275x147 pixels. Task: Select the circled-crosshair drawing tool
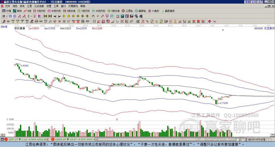(55, 21)
